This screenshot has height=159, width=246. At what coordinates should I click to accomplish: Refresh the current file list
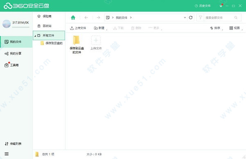[191, 18]
